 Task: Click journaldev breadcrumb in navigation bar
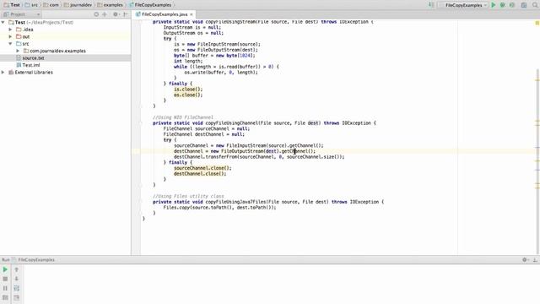click(x=78, y=5)
